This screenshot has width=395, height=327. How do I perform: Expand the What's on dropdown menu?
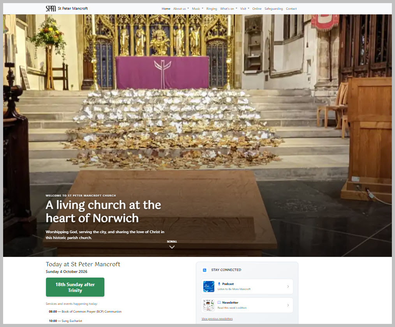[x=229, y=9]
